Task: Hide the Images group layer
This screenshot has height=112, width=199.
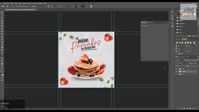Action: 176,72
